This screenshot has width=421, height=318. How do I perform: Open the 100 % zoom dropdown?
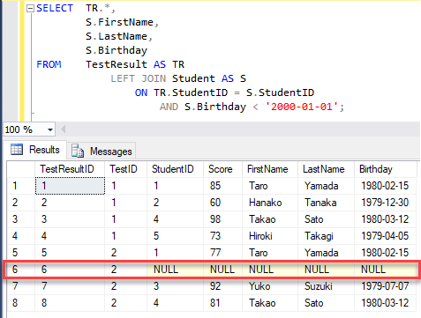[x=50, y=129]
